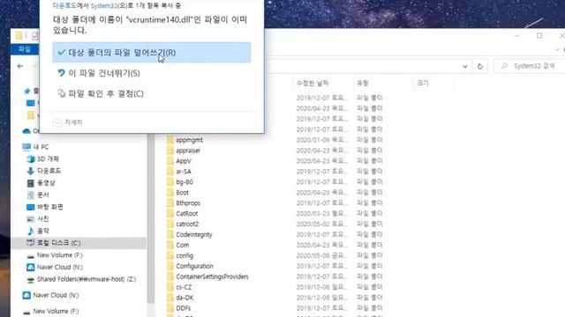This screenshot has width=565, height=317.
Task: Select the ContainerSettingsProviders folder name
Action: tap(212, 276)
